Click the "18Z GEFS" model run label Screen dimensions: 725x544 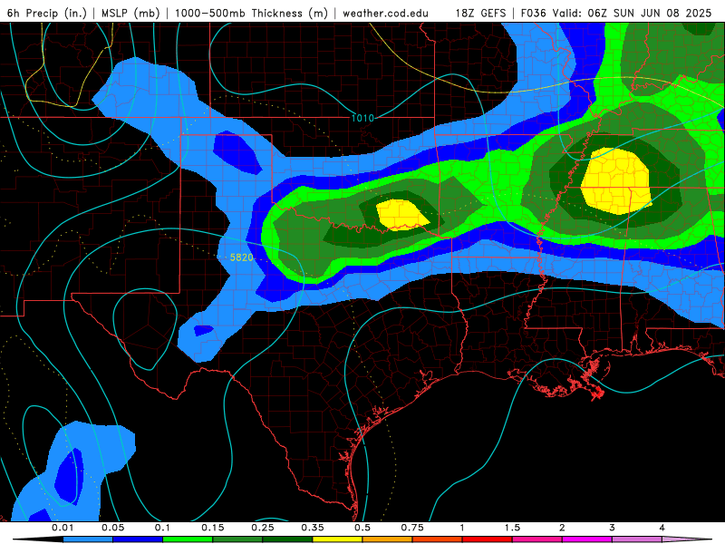click(480, 13)
